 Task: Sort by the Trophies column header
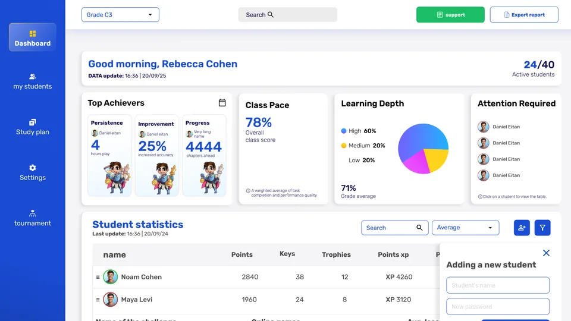pos(336,254)
